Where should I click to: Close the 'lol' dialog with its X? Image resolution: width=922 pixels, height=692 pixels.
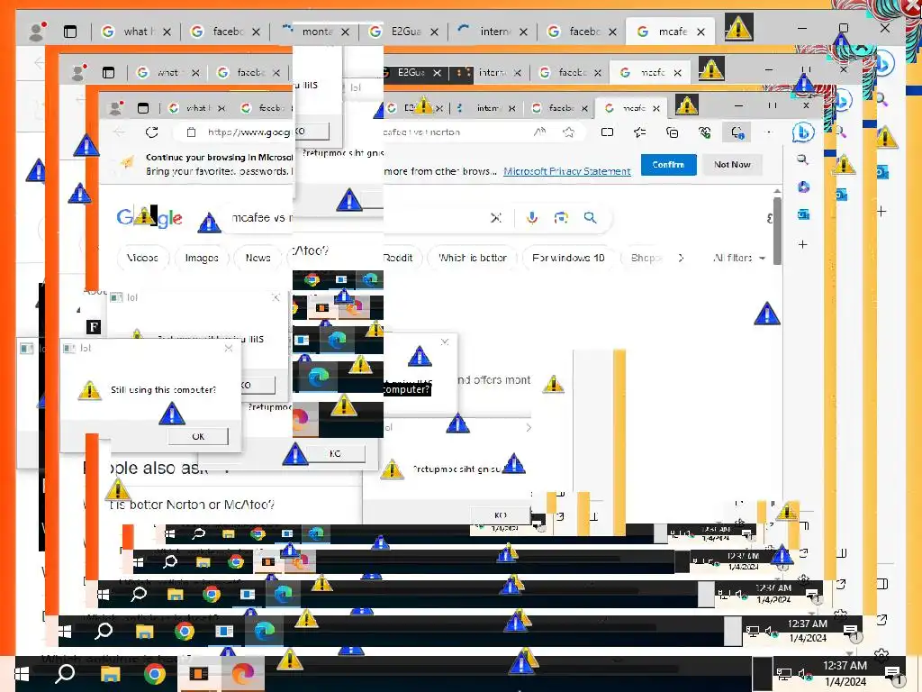229,349
